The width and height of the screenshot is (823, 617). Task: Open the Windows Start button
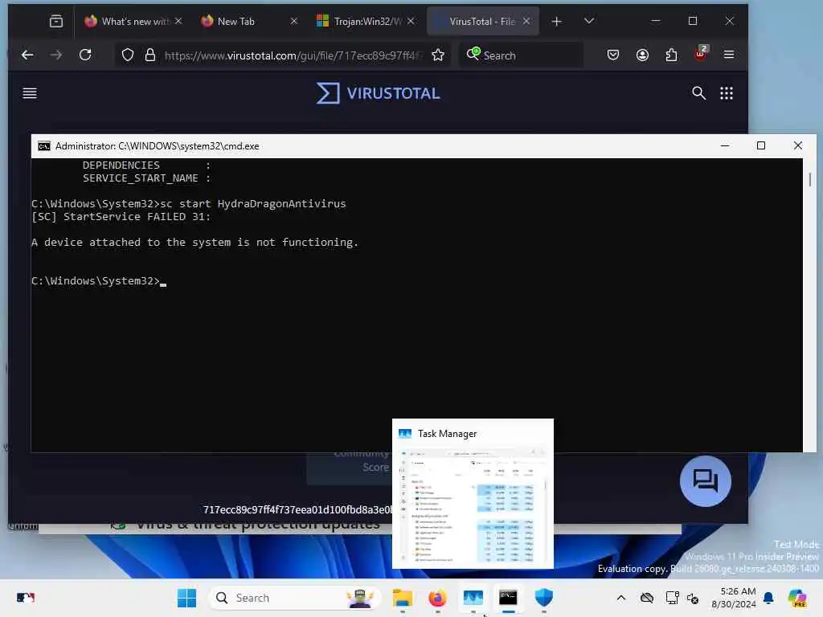pos(186,598)
